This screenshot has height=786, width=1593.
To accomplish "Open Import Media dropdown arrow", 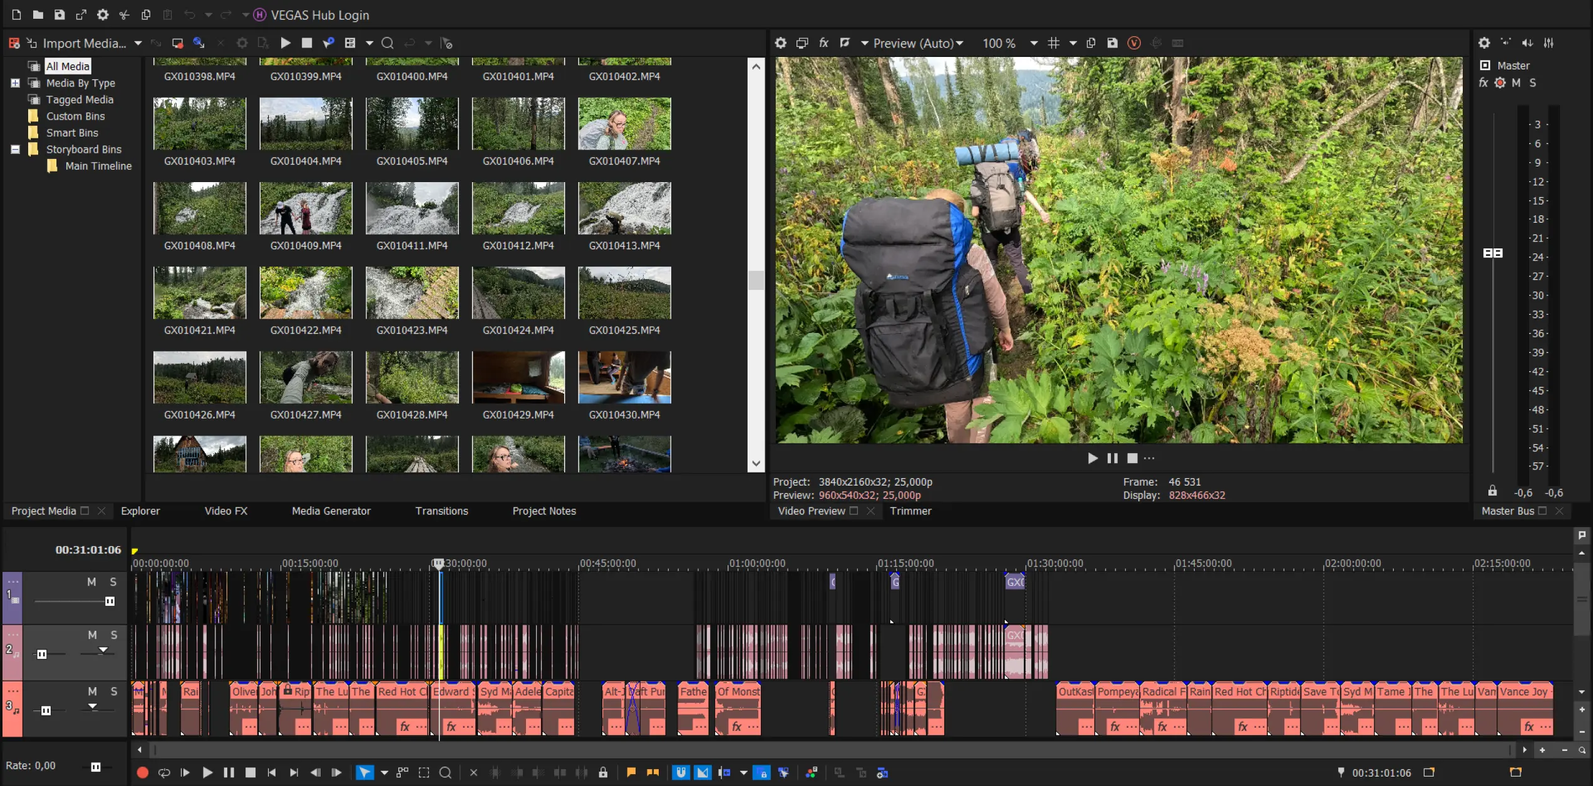I will pyautogui.click(x=138, y=43).
